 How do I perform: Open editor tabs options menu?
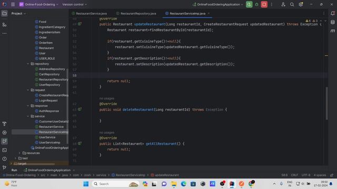pos(324,14)
